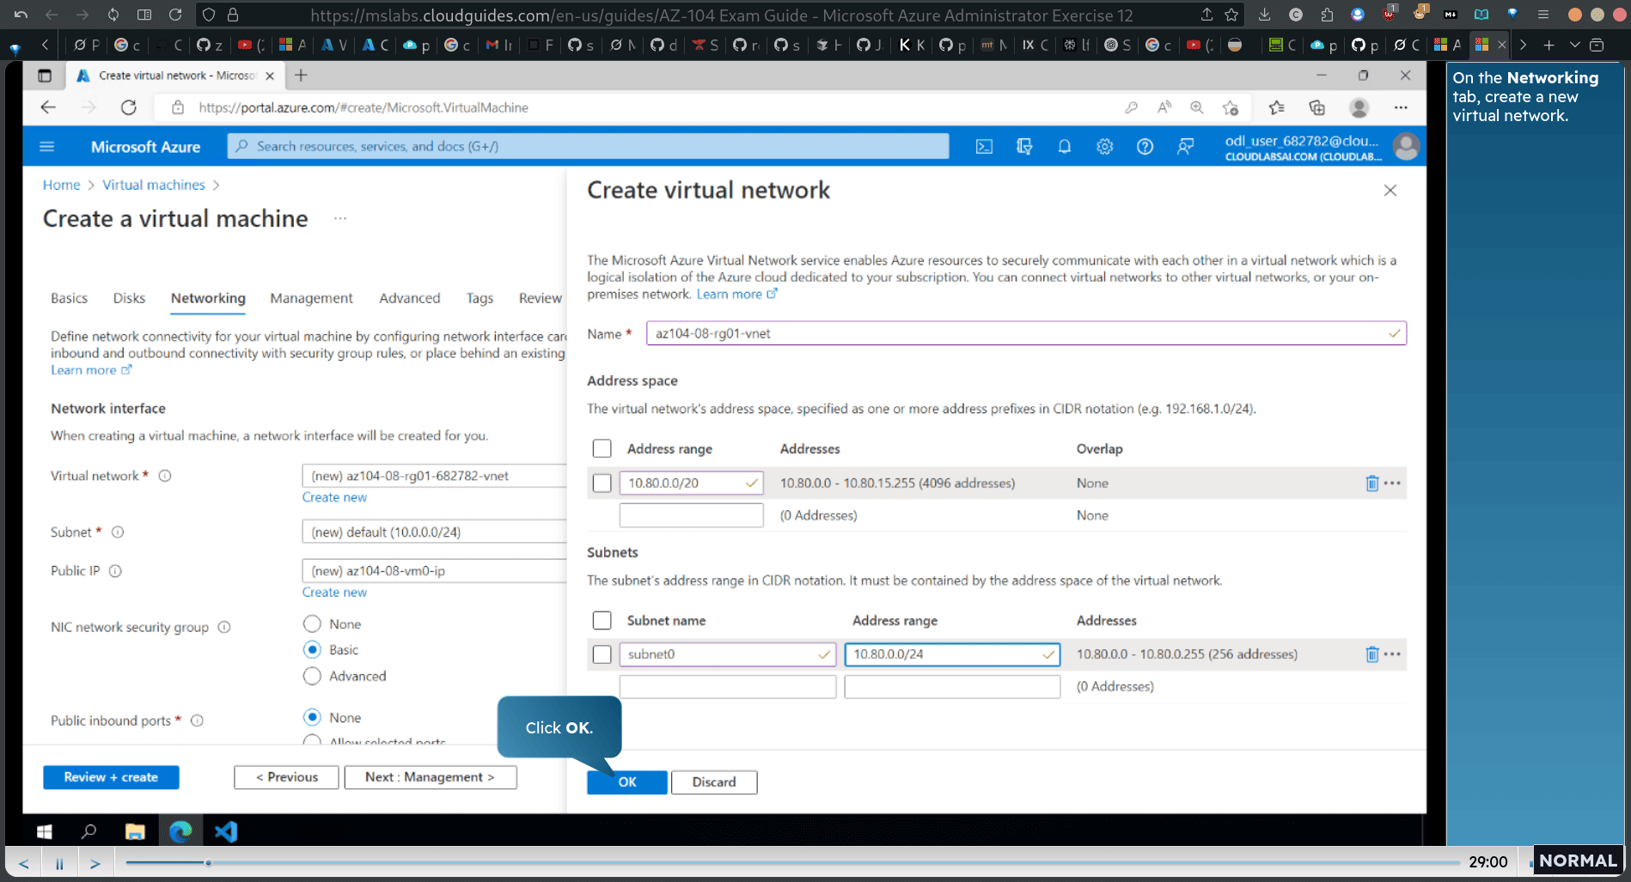Open Windows Start menu

pyautogui.click(x=45, y=831)
